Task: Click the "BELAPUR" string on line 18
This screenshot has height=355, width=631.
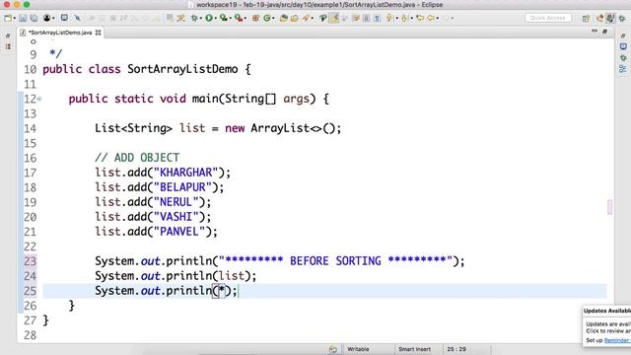Action: point(182,187)
